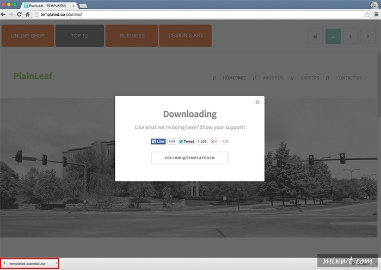Open the ABOUT US nav link
Screen dimensions: 381x270
(273, 78)
